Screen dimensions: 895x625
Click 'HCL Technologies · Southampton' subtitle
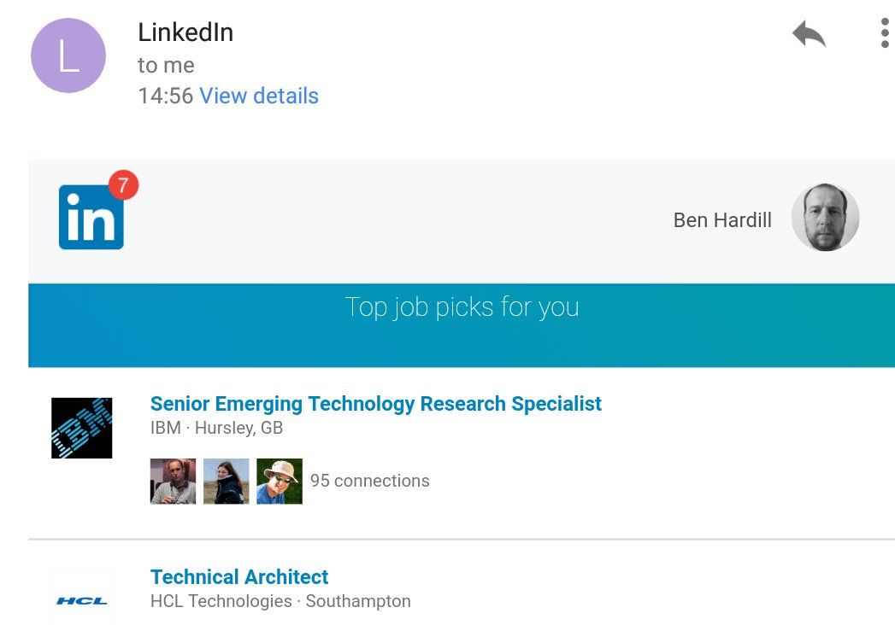coord(280,601)
